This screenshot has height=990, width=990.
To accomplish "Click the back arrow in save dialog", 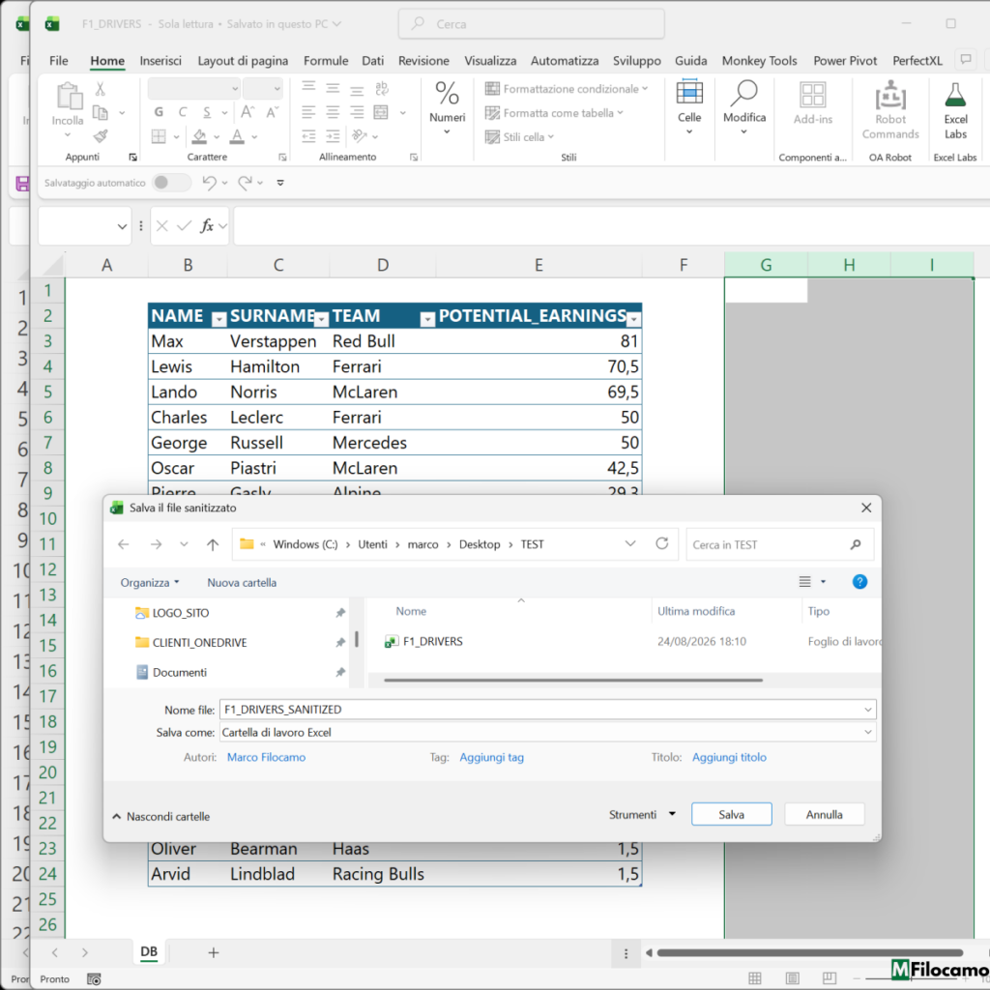I will tap(124, 544).
